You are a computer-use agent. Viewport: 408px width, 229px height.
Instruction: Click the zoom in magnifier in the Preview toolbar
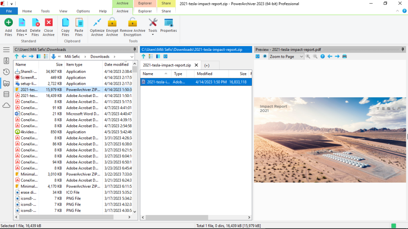(x=308, y=56)
